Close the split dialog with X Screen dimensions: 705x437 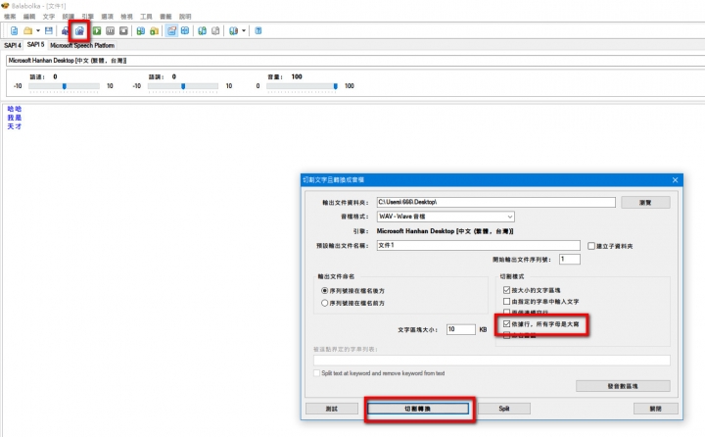[x=675, y=180]
